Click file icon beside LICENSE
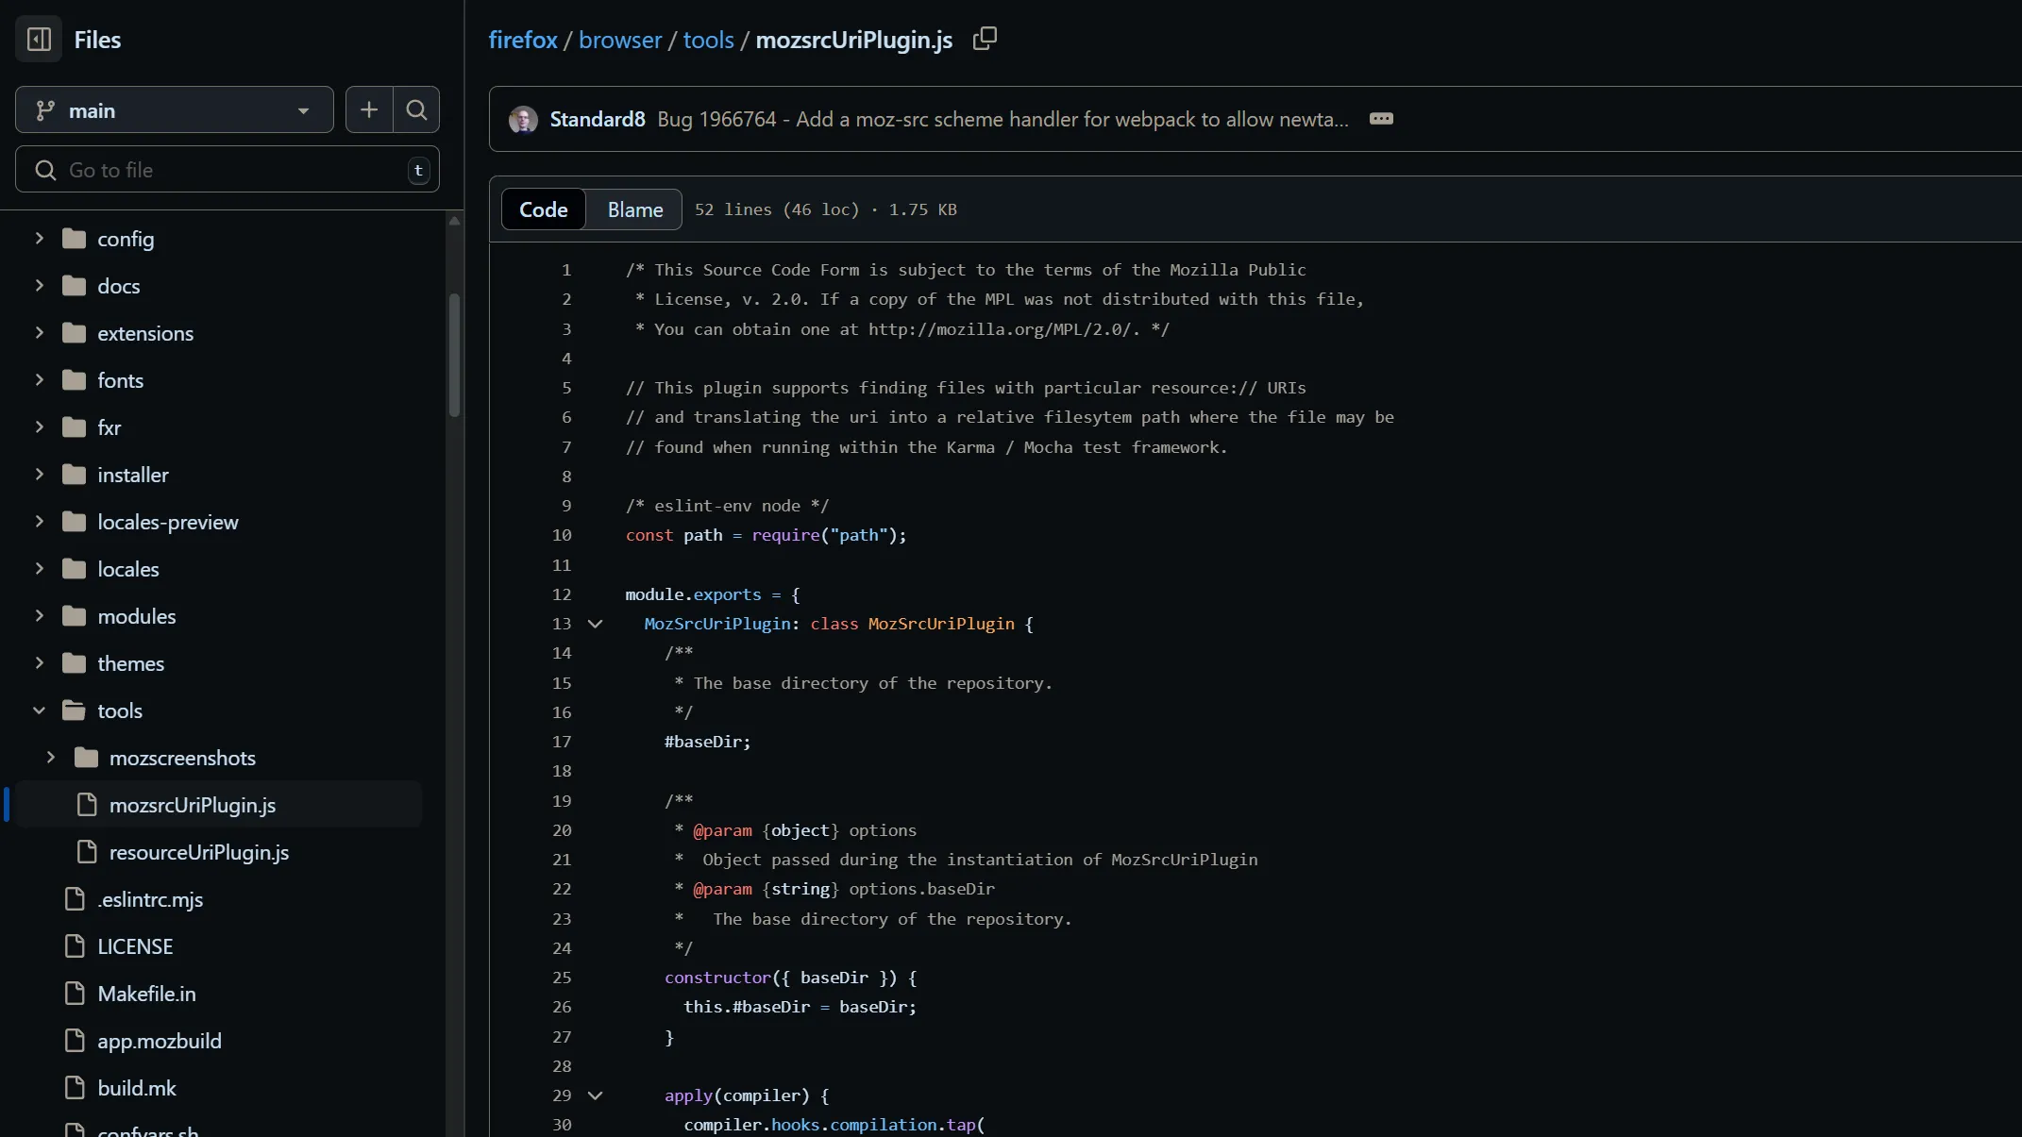Viewport: 2022px width, 1137px height. coord(75,946)
